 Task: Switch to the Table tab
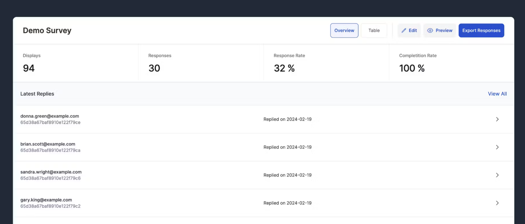[x=374, y=31]
